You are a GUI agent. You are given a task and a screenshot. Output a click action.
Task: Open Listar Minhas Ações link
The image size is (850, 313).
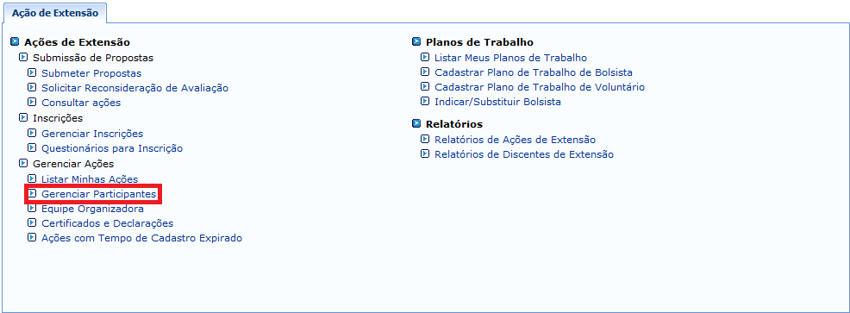coord(90,179)
